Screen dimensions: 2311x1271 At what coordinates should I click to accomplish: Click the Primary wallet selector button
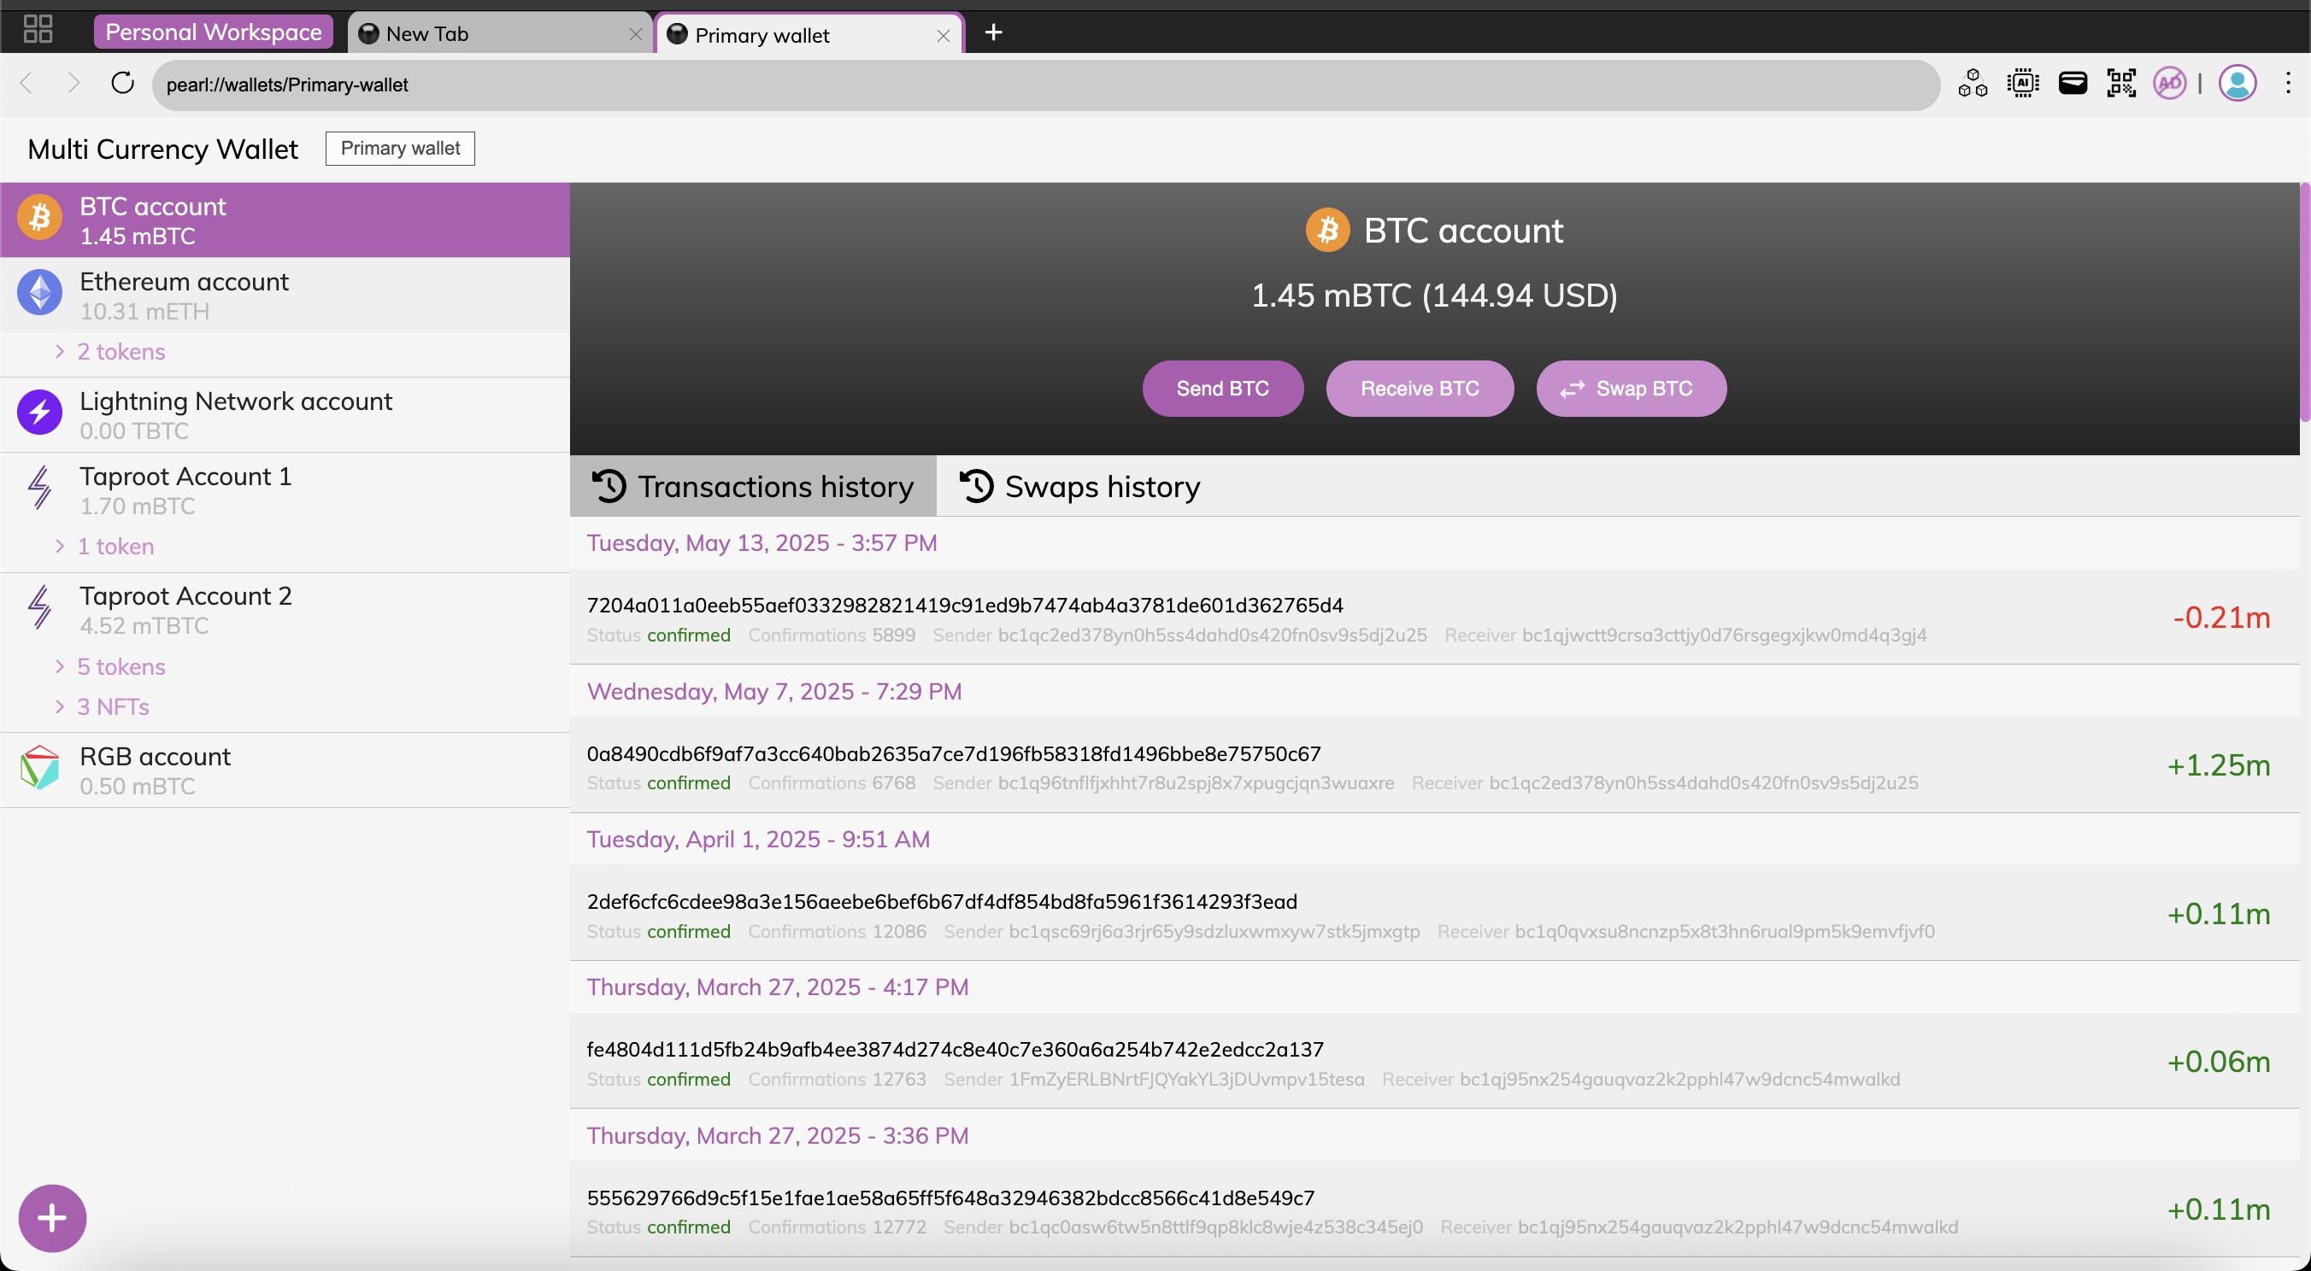tap(400, 149)
